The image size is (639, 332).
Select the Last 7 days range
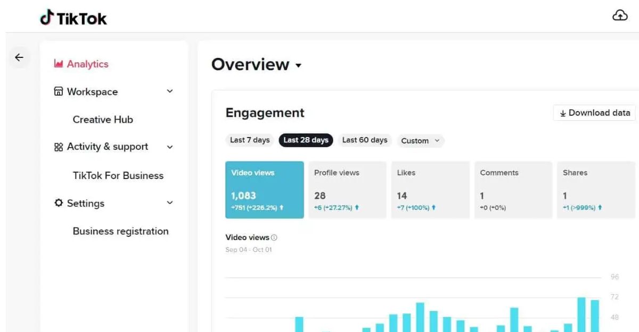[x=250, y=140]
